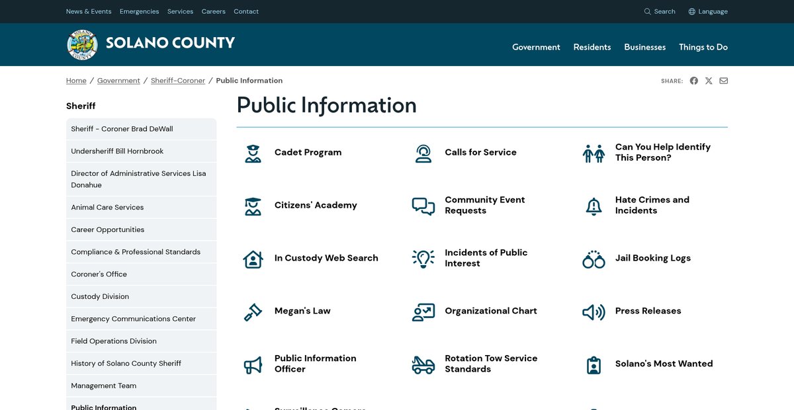Go to Government breadcrumb link
Screen dimensions: 794x410
pos(118,81)
